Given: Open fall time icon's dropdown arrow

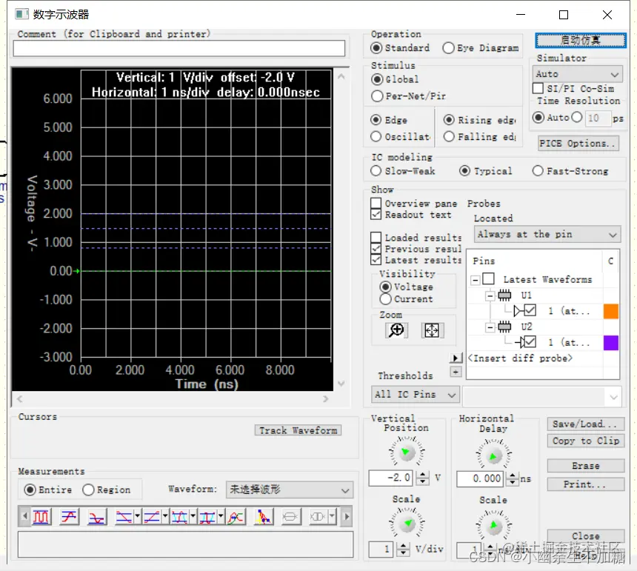Looking at the screenshot, I should (x=138, y=517).
